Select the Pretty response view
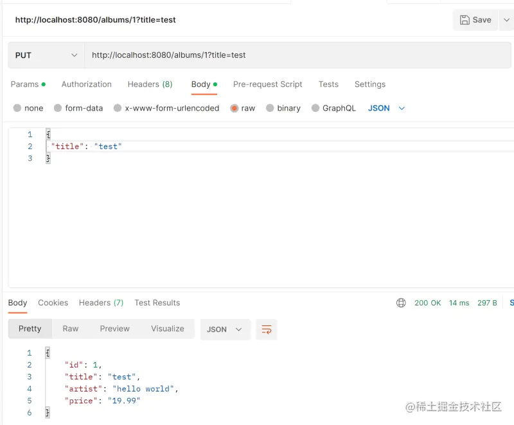Image resolution: width=514 pixels, height=425 pixels. [x=30, y=329]
